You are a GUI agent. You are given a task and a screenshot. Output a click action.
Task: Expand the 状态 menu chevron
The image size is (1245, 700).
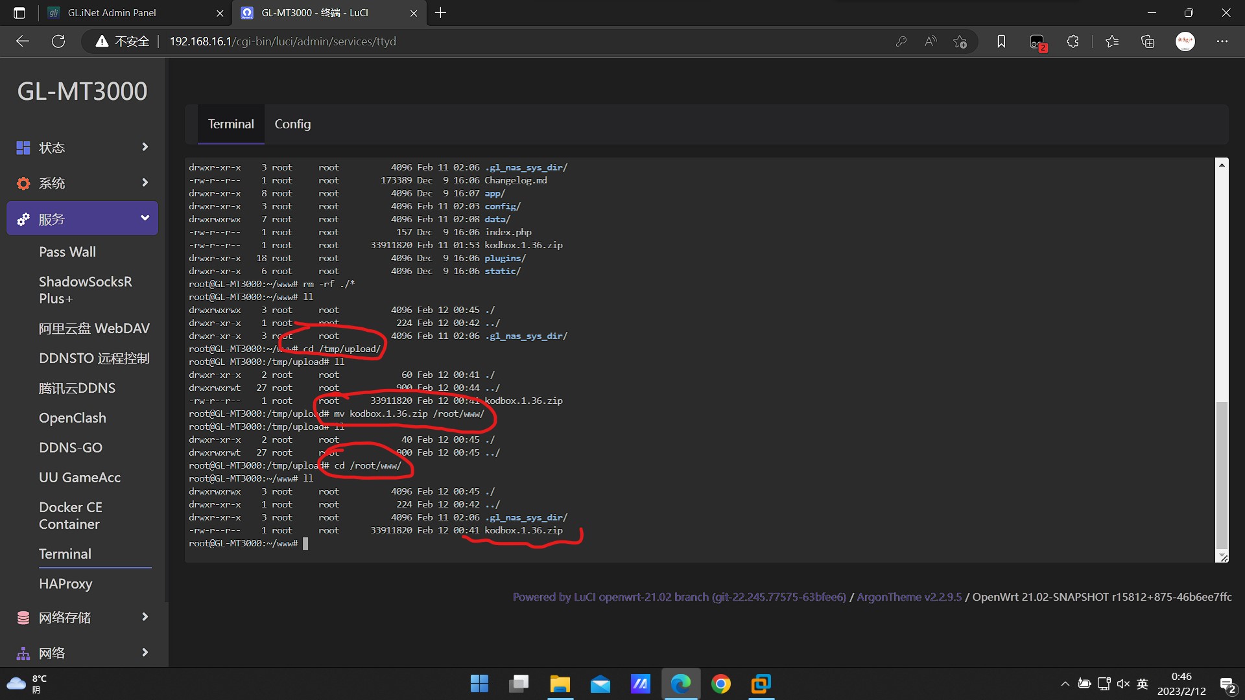pyautogui.click(x=145, y=147)
